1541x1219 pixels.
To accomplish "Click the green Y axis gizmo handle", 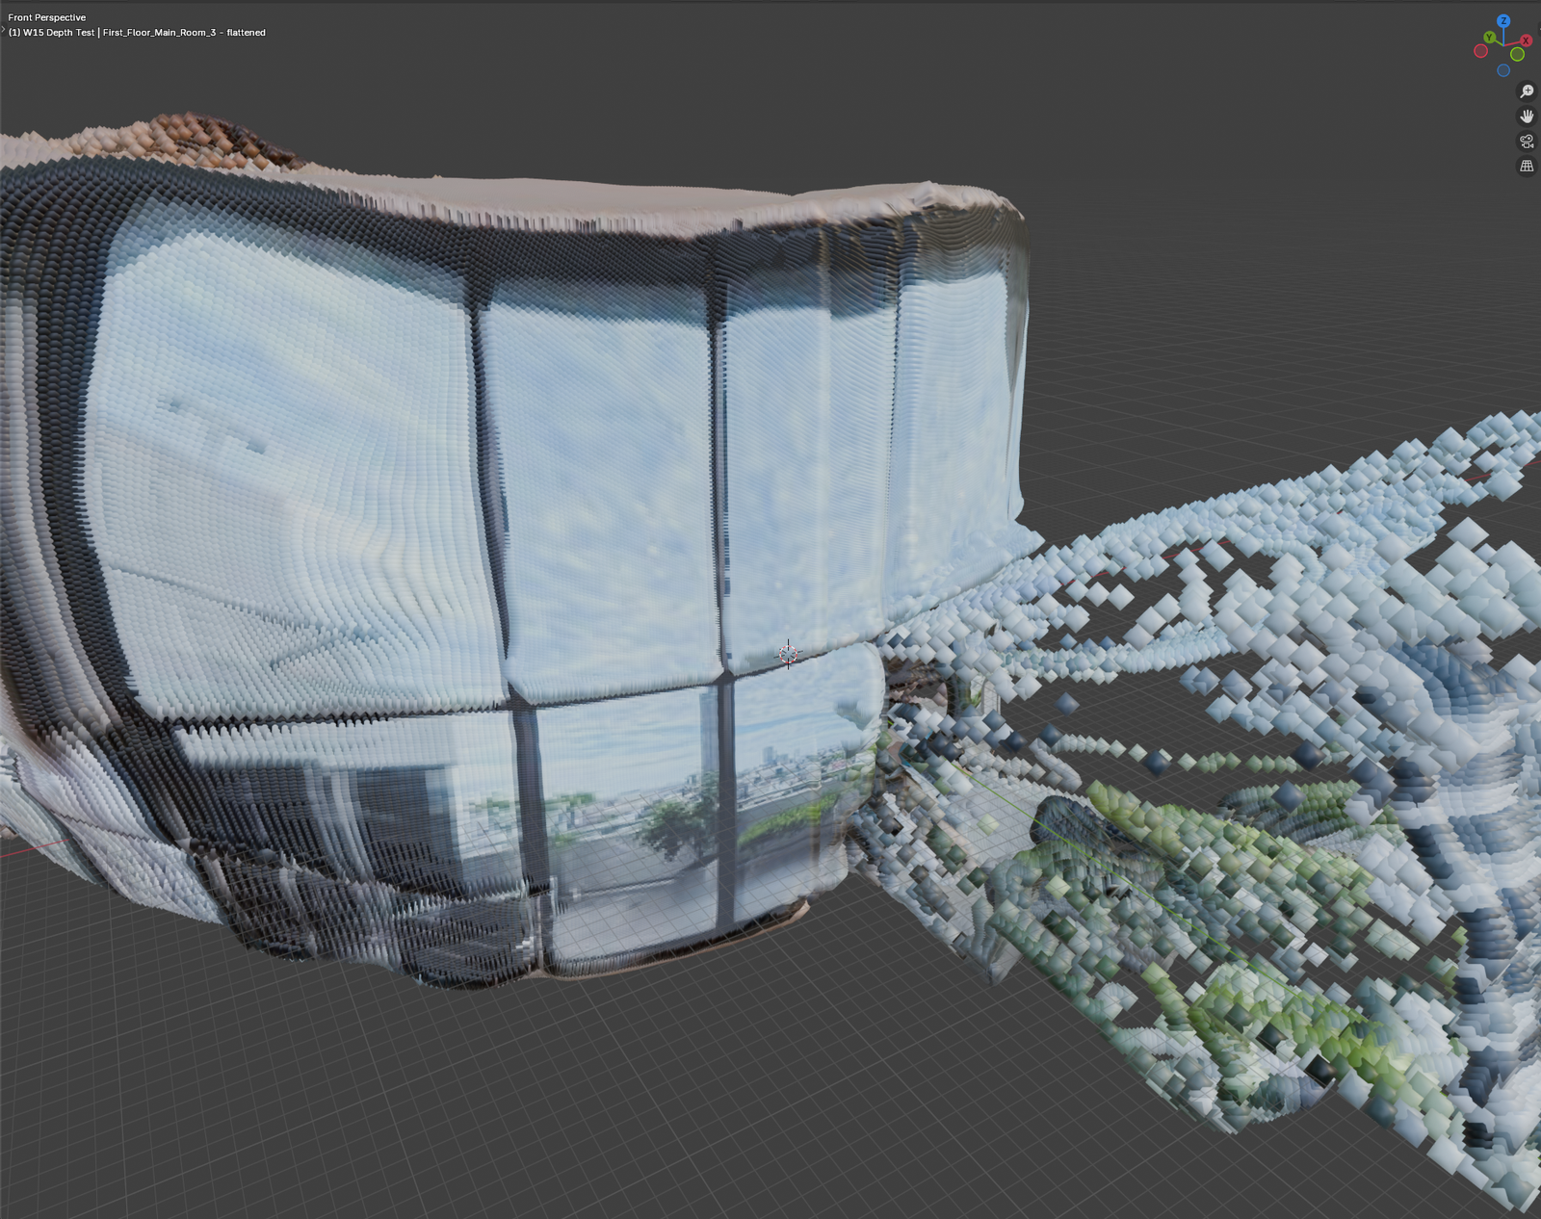I will click(x=1490, y=38).
